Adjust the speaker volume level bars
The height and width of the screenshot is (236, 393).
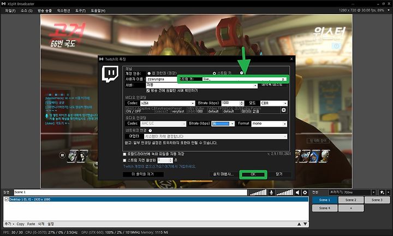pos(284,192)
